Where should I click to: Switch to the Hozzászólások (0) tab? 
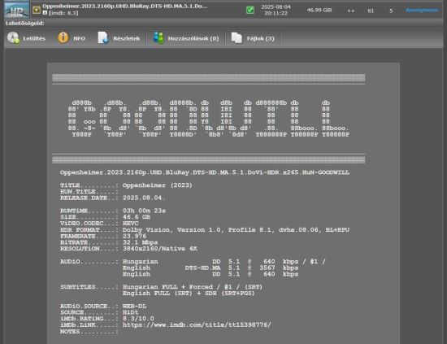coord(193,38)
